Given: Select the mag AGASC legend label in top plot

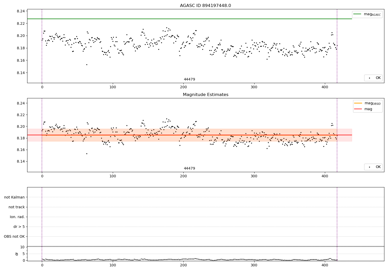Looking at the screenshot, I should pyautogui.click(x=372, y=14).
